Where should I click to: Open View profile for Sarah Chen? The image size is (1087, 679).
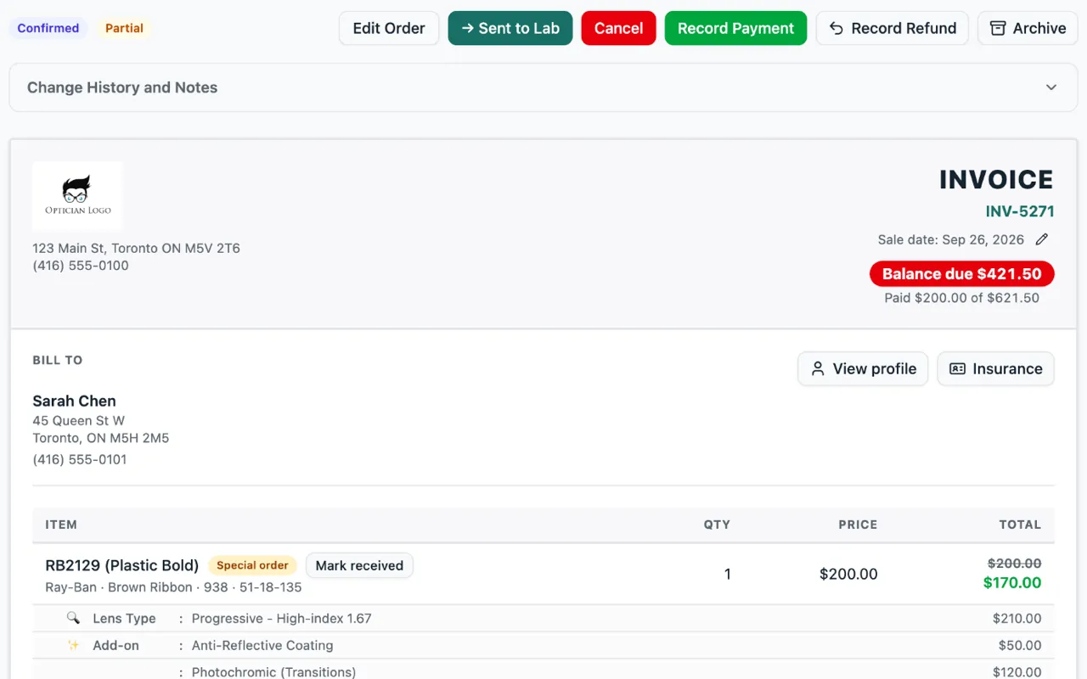pyautogui.click(x=863, y=368)
